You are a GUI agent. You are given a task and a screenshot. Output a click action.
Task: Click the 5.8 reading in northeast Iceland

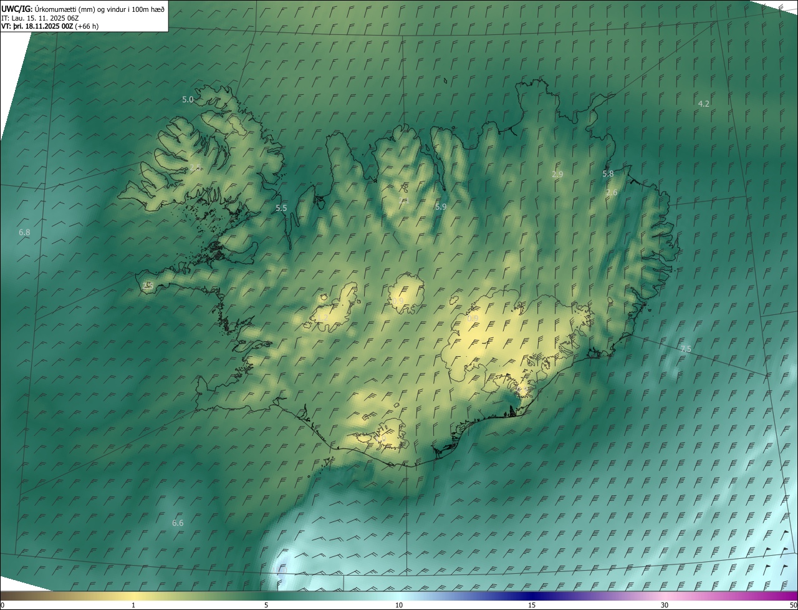pos(608,174)
